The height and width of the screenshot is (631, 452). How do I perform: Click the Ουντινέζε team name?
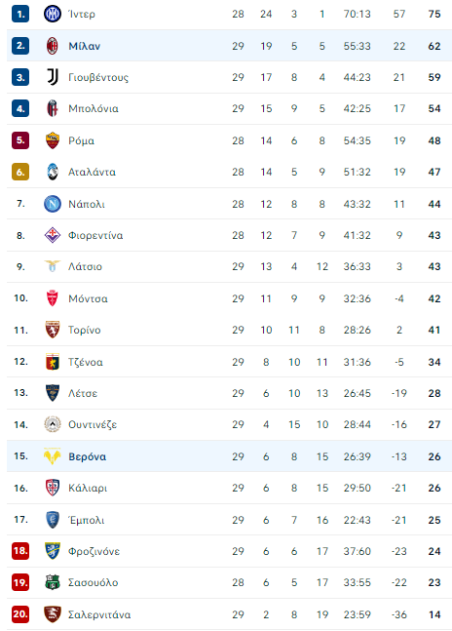pos(93,424)
